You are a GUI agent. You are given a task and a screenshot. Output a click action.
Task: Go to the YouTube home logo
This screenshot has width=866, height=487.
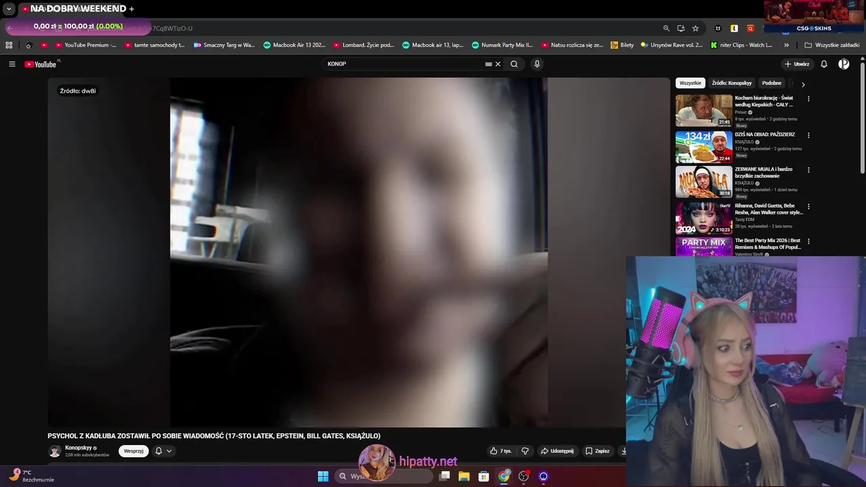pyautogui.click(x=41, y=64)
